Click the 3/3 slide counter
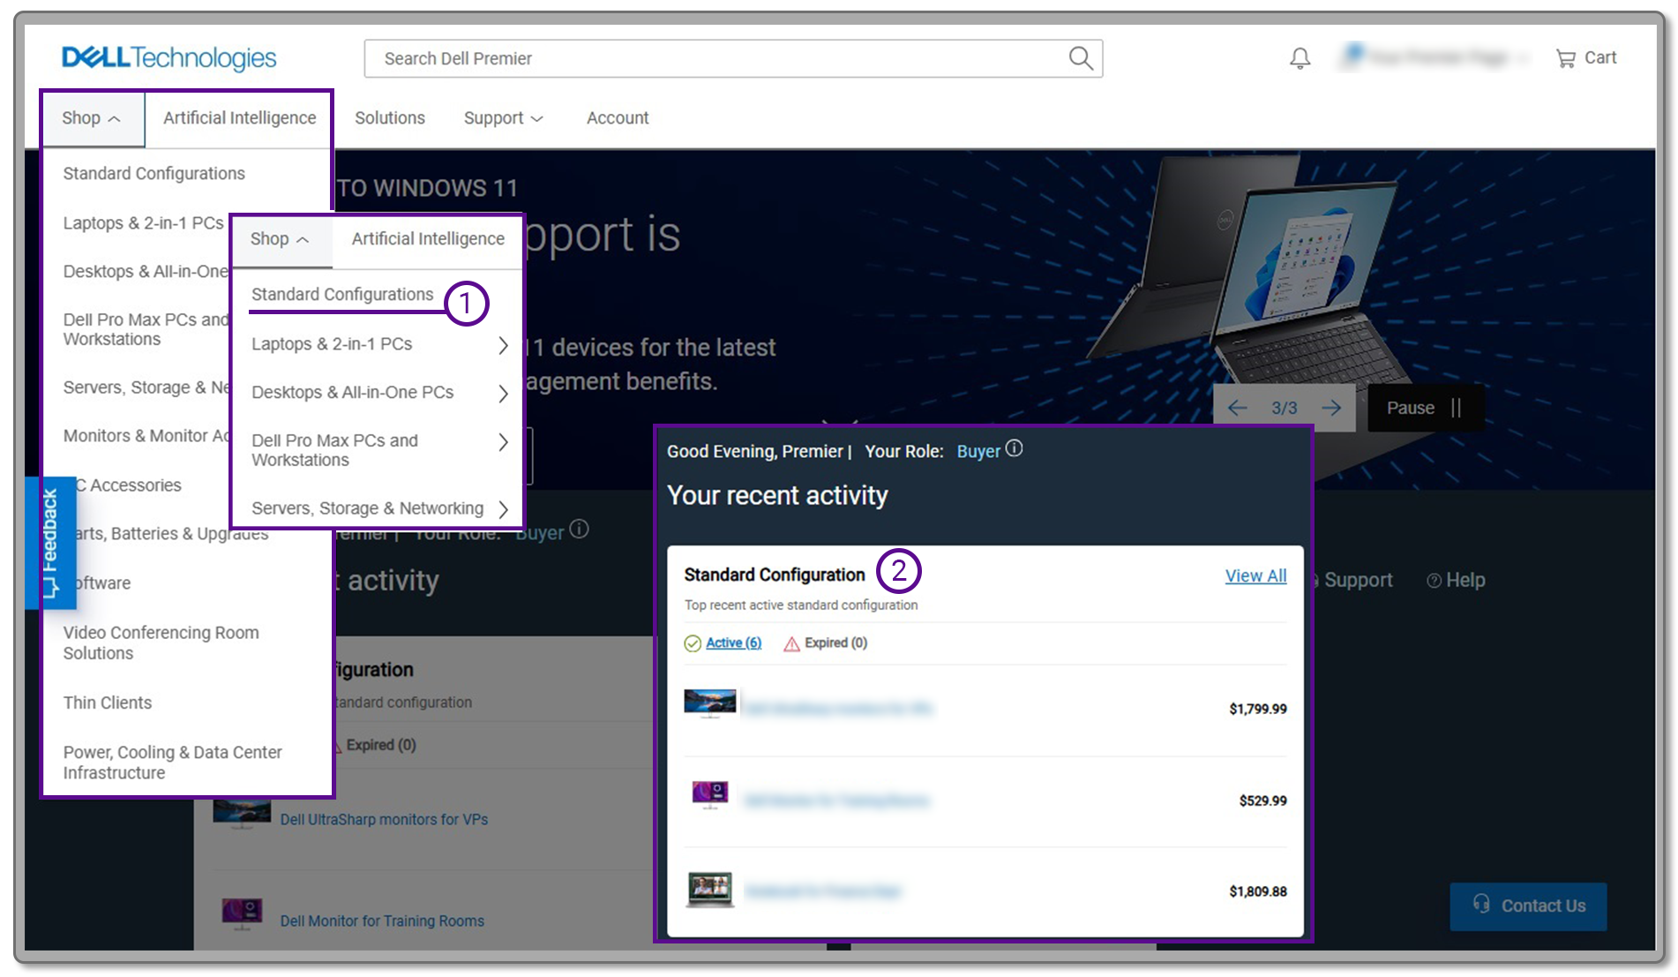This screenshot has width=1678, height=977. (x=1285, y=408)
